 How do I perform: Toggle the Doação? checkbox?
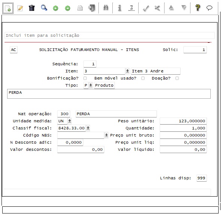tap(177, 78)
